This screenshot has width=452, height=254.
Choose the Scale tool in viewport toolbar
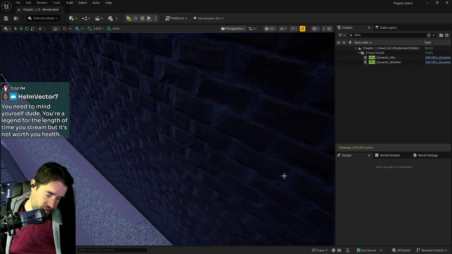point(32,29)
